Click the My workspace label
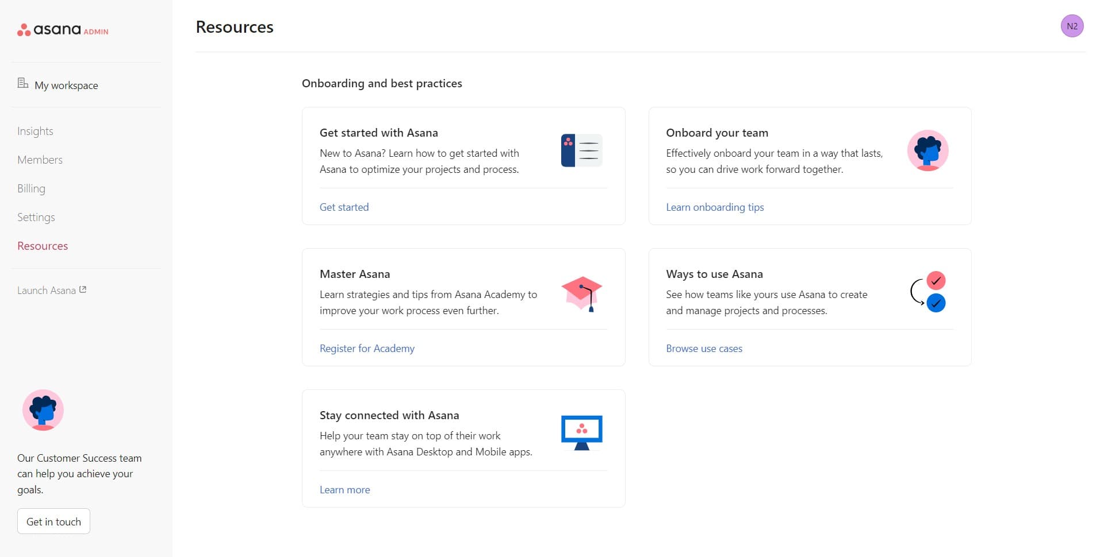The height and width of the screenshot is (557, 1104). tap(66, 85)
